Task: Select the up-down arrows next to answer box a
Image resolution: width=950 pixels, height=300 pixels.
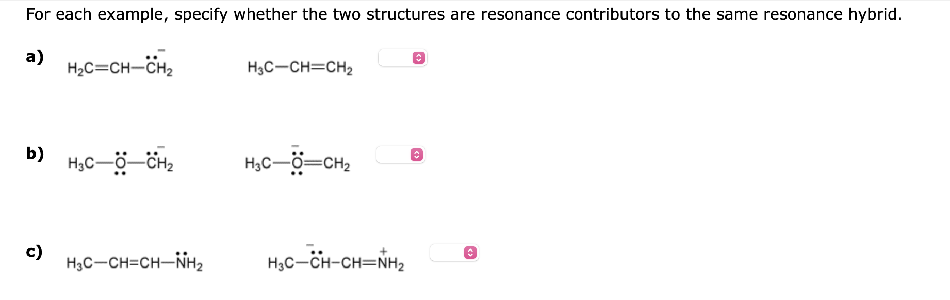Action: point(418,58)
